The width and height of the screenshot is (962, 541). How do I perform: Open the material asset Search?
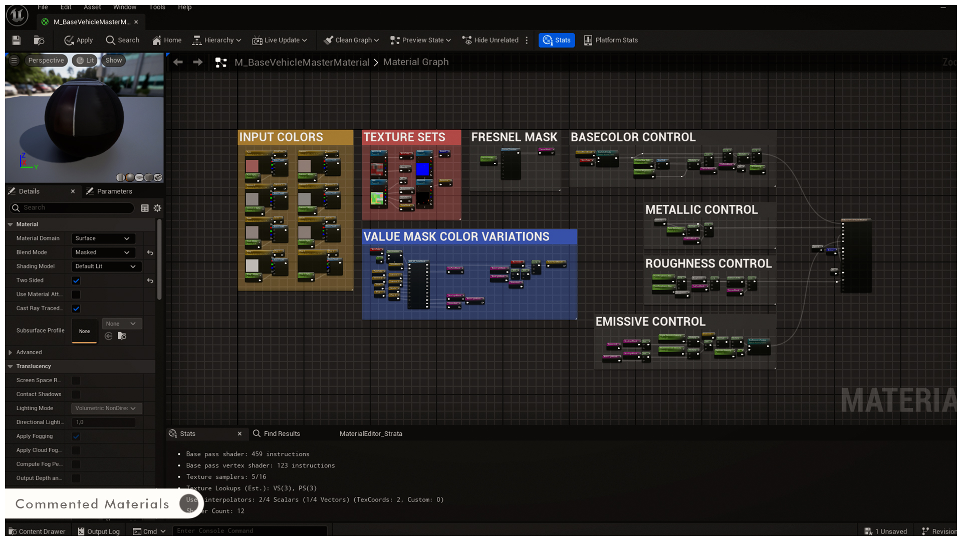coord(122,40)
